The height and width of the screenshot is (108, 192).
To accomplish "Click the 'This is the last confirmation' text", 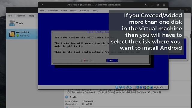I will coord(78,52).
